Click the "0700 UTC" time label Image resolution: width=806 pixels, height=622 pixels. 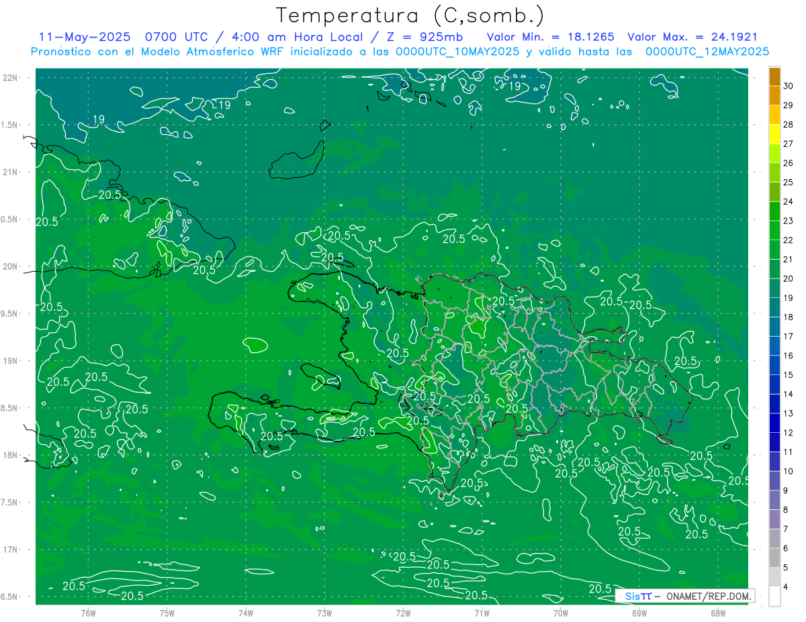pyautogui.click(x=176, y=37)
